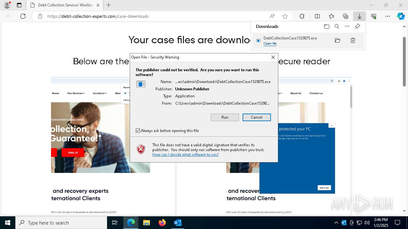Click the taskbar search box
This screenshot has height=229, width=408.
pyautogui.click(x=61, y=223)
